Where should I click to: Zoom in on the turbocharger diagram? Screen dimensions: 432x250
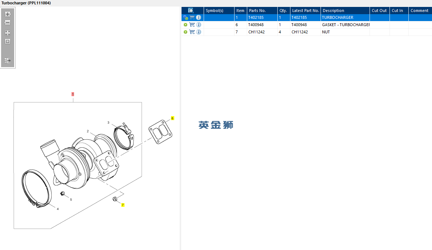[8, 14]
